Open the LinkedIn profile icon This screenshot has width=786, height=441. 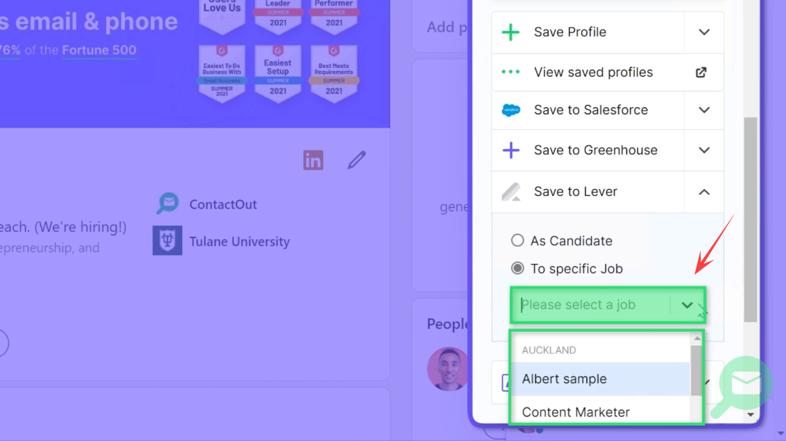[x=313, y=160]
